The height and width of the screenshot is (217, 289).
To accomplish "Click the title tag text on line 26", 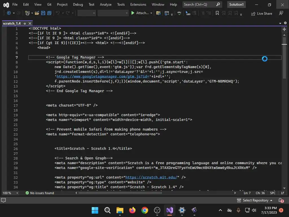I will pos(93,148).
